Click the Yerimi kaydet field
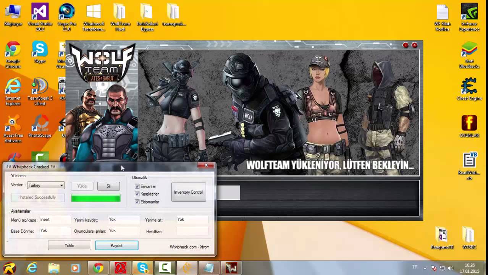Viewport: 488px width, 275px height. tap(124, 220)
